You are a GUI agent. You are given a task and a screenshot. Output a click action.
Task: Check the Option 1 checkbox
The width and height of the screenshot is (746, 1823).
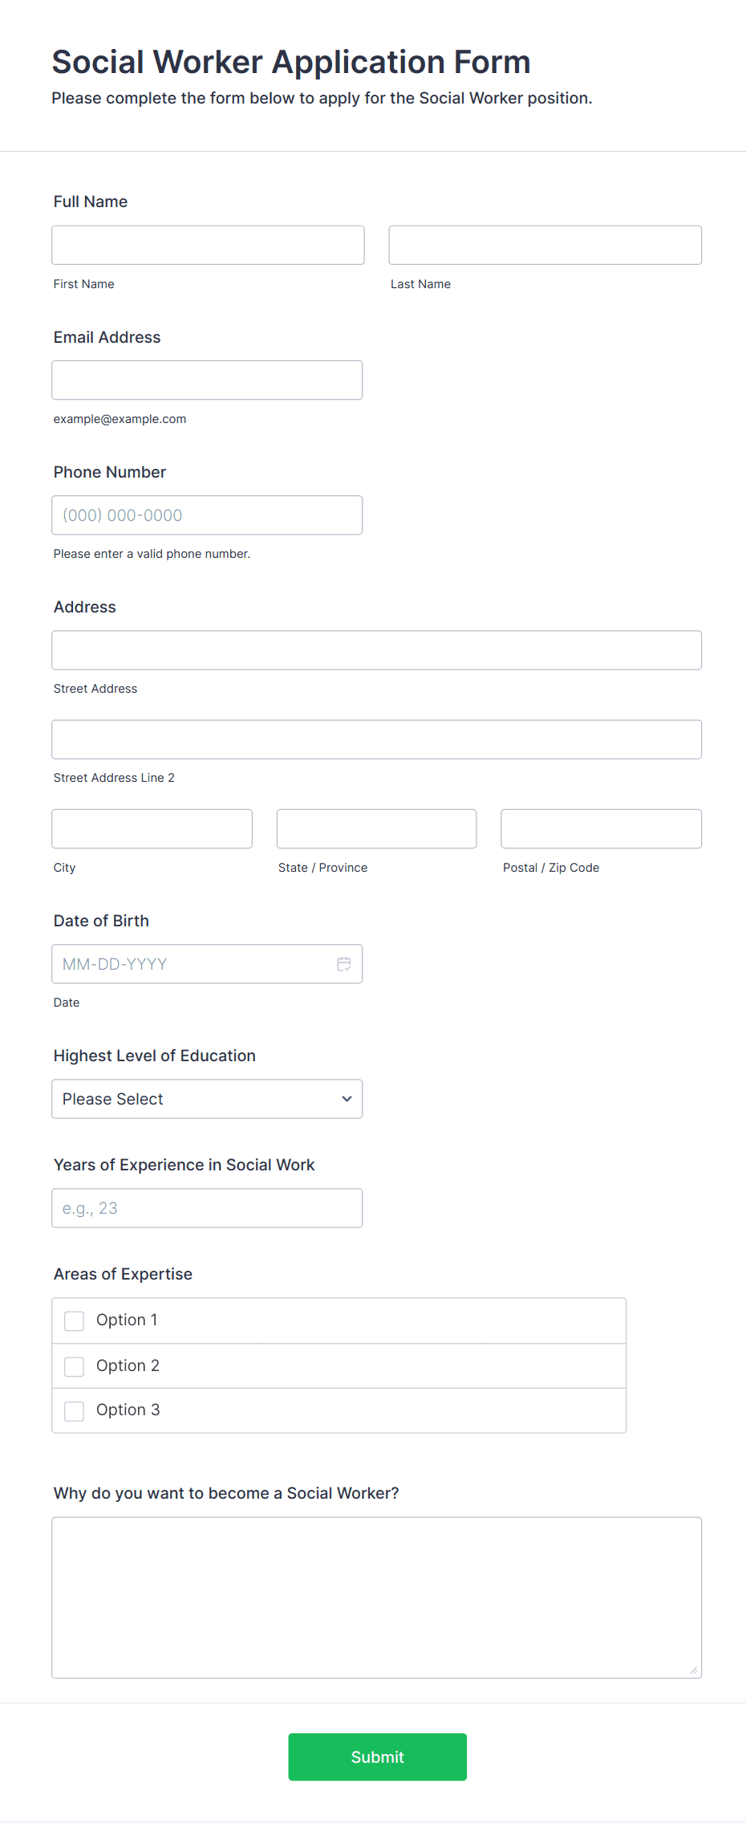point(75,1320)
